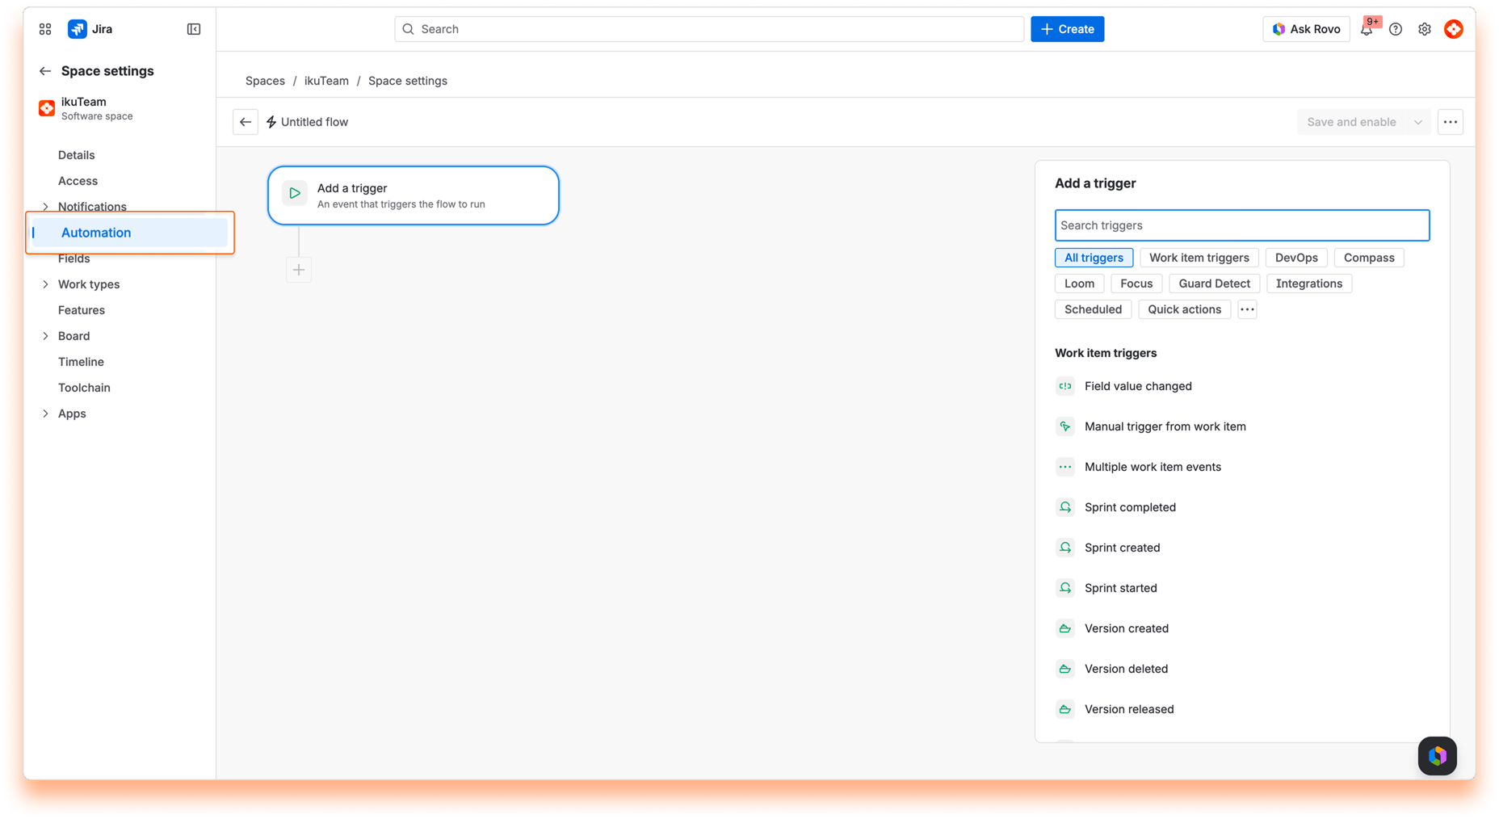Filter triggers by Scheduled
This screenshot has width=1499, height=819.
pos(1093,309)
